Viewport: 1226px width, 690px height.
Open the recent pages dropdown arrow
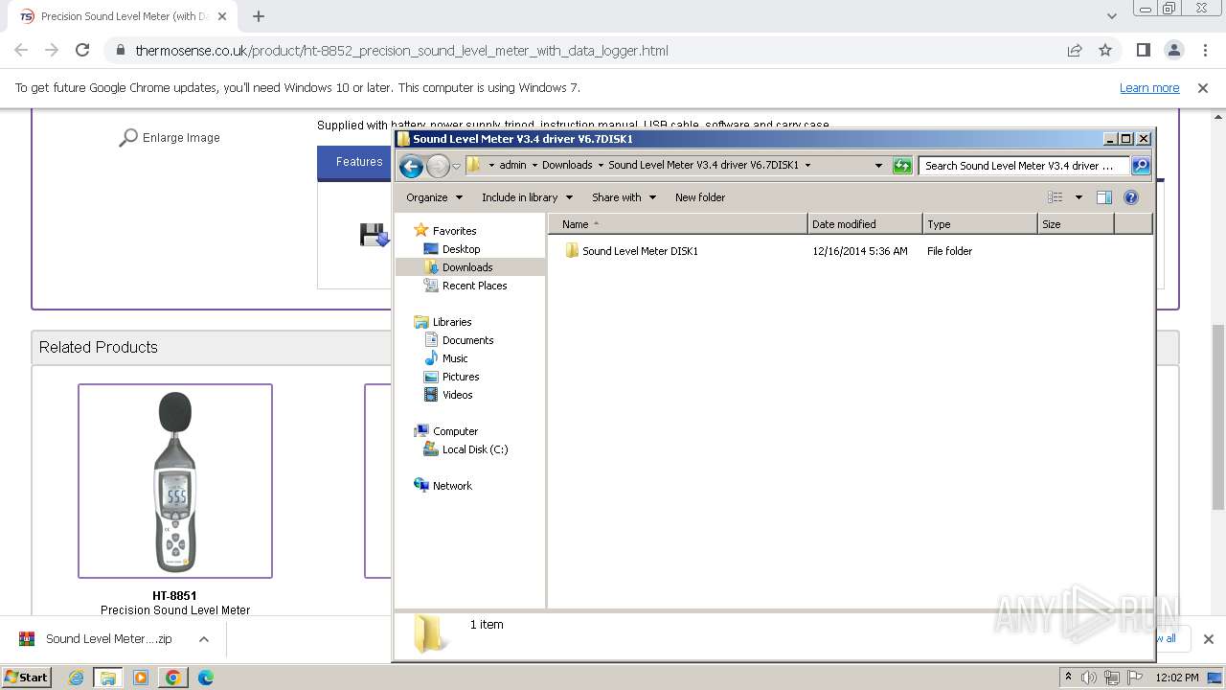point(456,166)
